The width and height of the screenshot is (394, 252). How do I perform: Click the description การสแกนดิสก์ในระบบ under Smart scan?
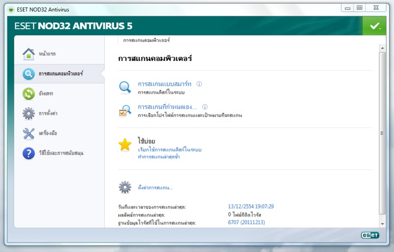pos(161,92)
